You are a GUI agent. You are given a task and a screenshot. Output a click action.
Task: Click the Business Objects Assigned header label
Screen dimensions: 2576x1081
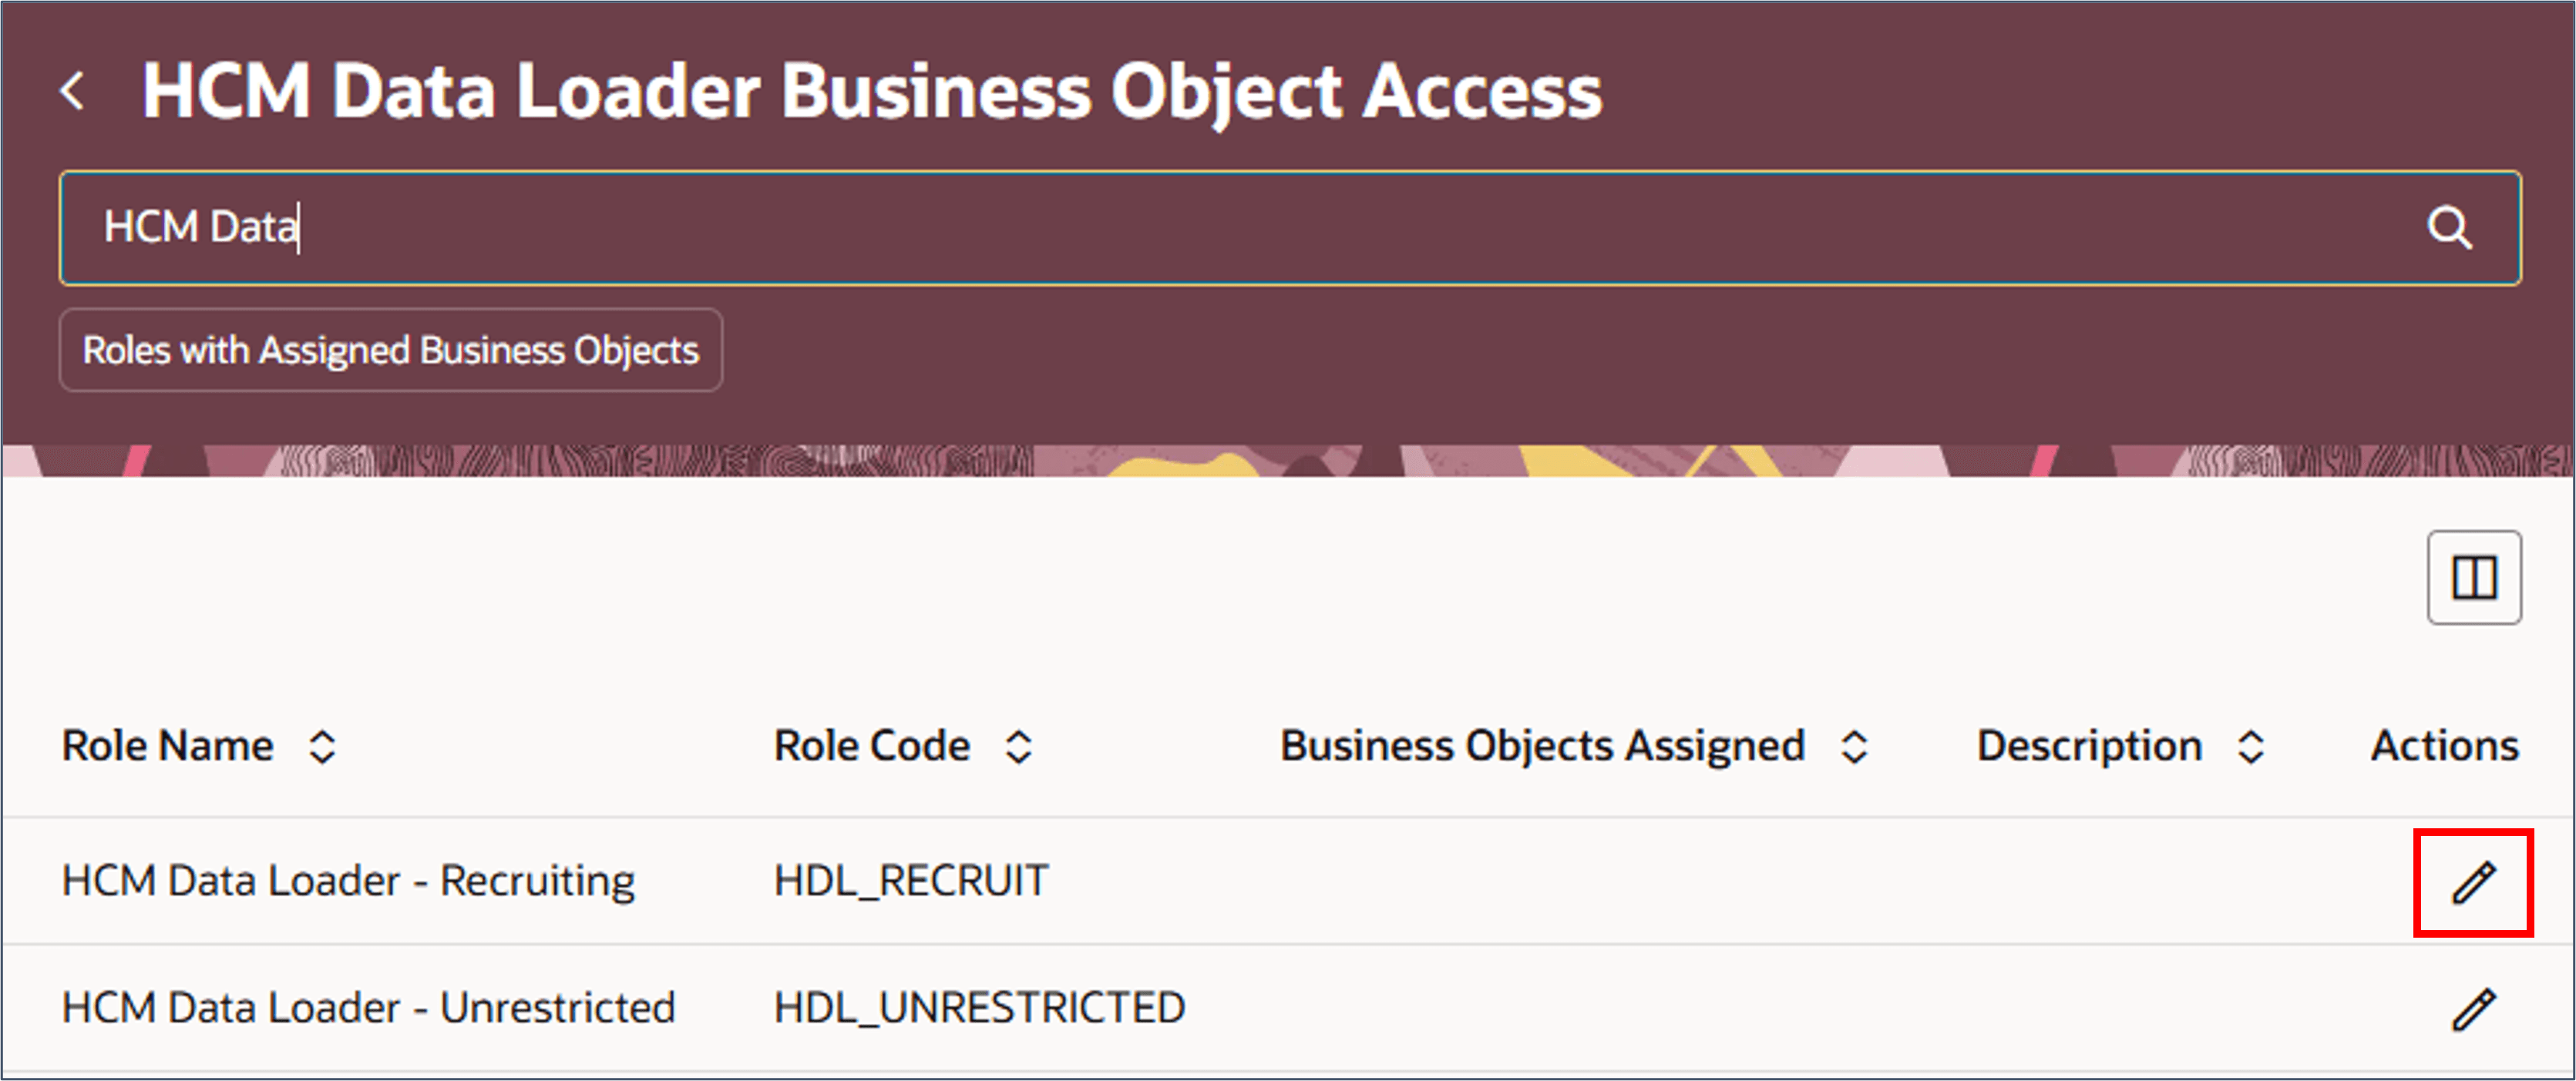pyautogui.click(x=1542, y=746)
